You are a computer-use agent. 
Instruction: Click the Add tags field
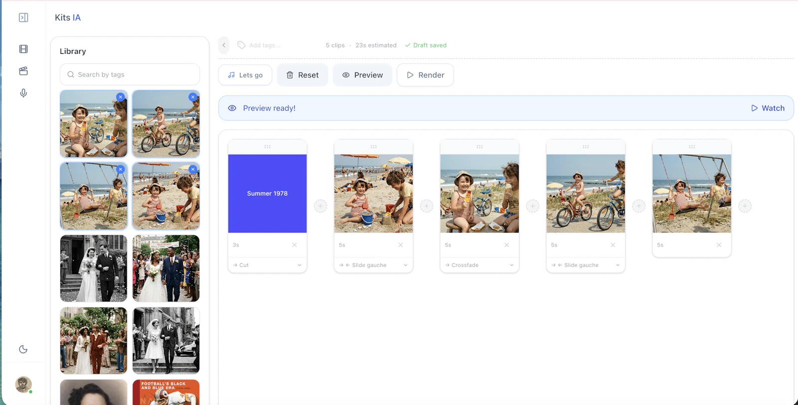pyautogui.click(x=265, y=45)
